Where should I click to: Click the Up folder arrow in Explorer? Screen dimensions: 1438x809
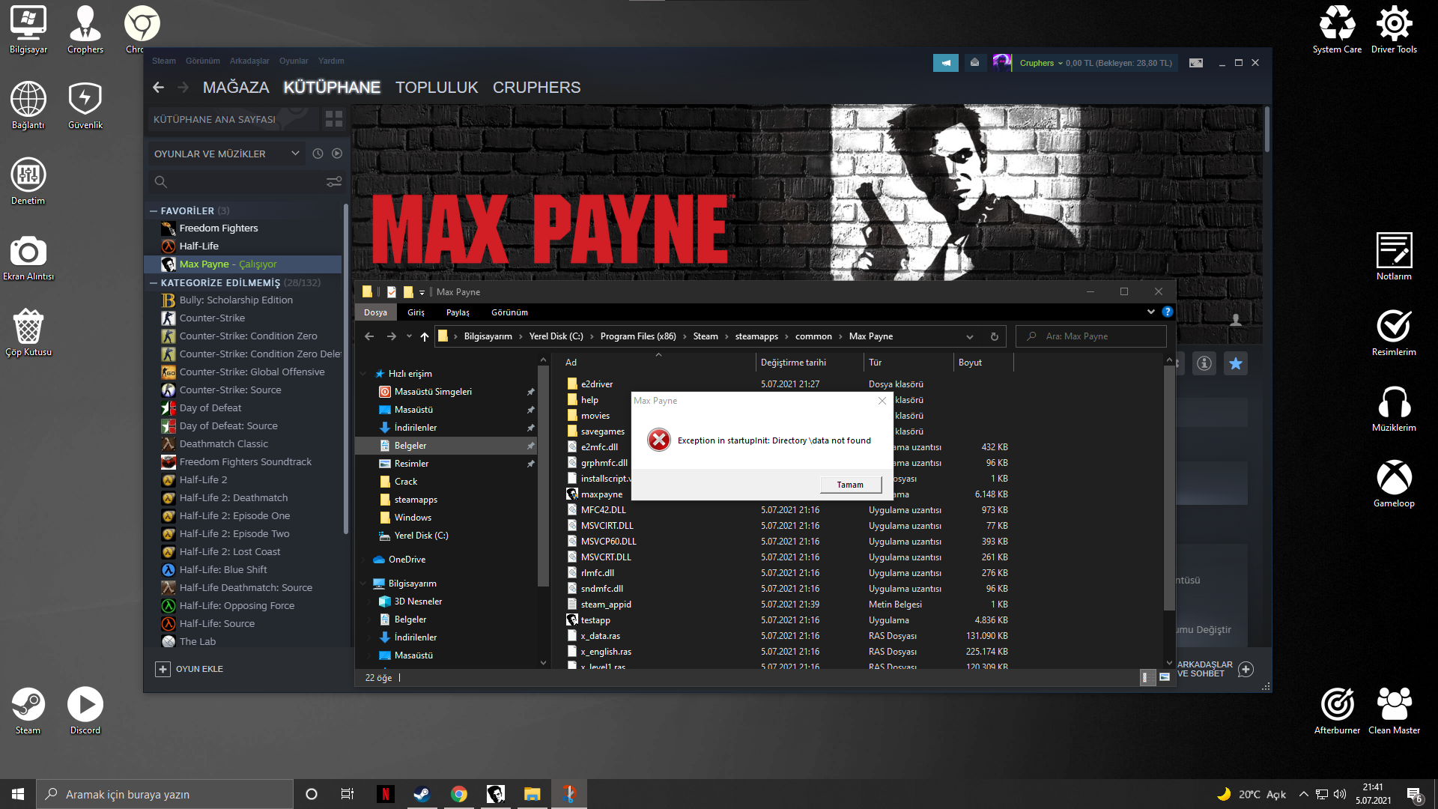pyautogui.click(x=425, y=336)
